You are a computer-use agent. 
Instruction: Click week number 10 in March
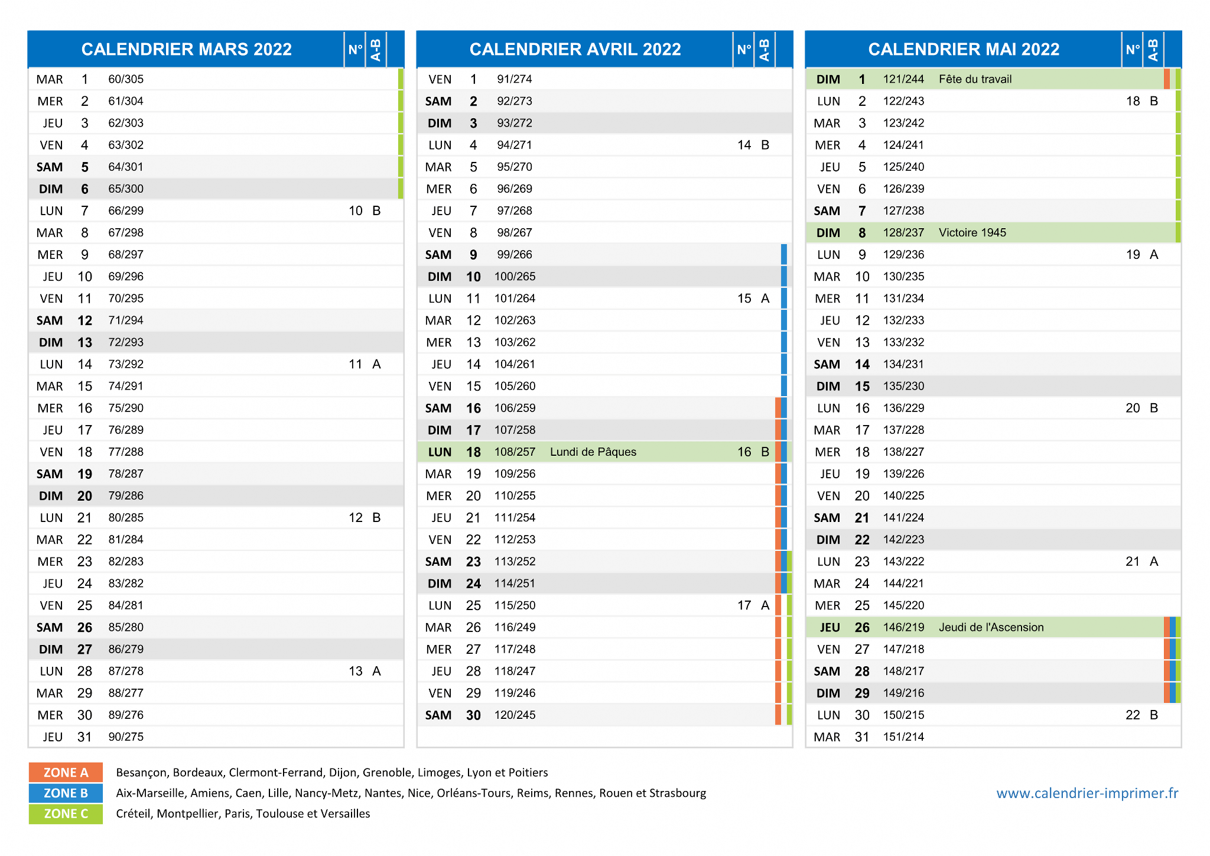coord(356,210)
